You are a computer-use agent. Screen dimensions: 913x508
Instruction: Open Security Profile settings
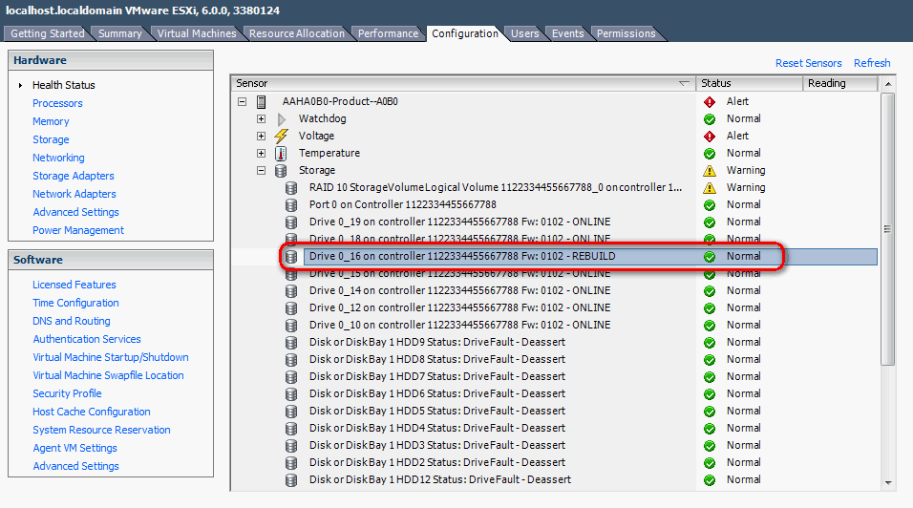[67, 393]
